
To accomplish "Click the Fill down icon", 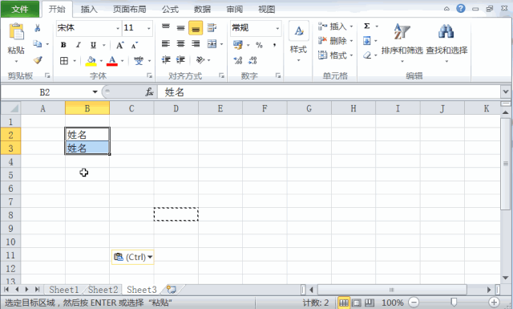I will coord(367,41).
